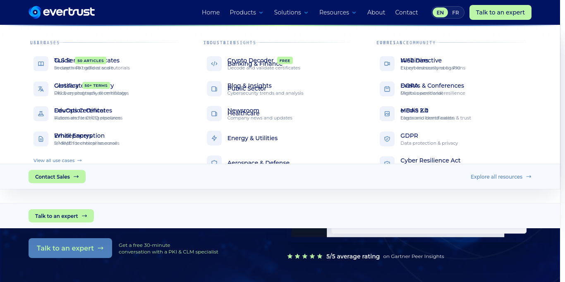The width and height of the screenshot is (565, 282).
Task: Open the View all use cases link
Action: coord(58,160)
